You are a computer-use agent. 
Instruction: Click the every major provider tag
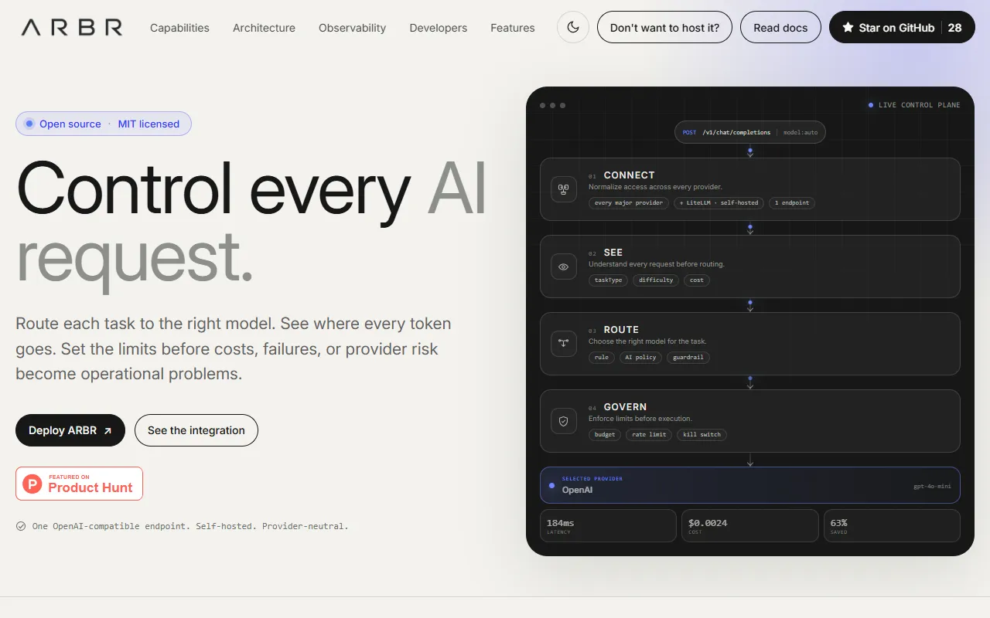tap(629, 203)
